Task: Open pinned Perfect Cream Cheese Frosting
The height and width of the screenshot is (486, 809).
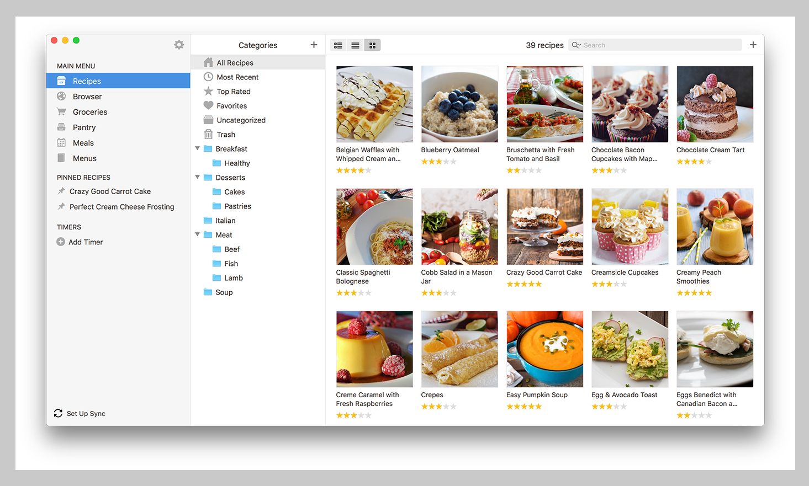Action: pos(121,207)
